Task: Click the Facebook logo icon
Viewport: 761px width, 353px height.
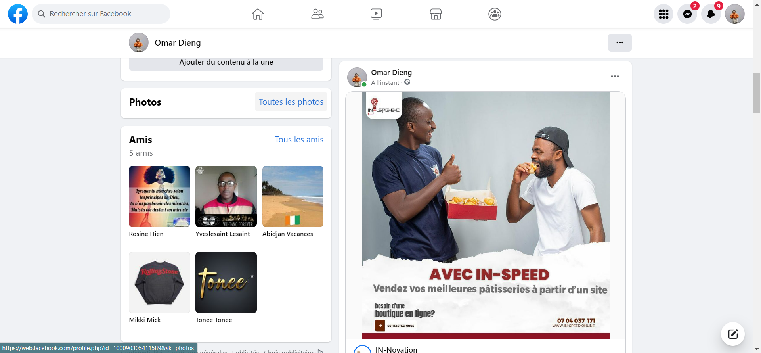Action: 18,14
